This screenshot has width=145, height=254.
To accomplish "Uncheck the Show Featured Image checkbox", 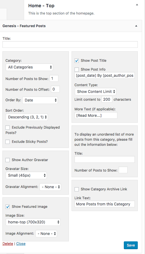I will coord(8,207).
